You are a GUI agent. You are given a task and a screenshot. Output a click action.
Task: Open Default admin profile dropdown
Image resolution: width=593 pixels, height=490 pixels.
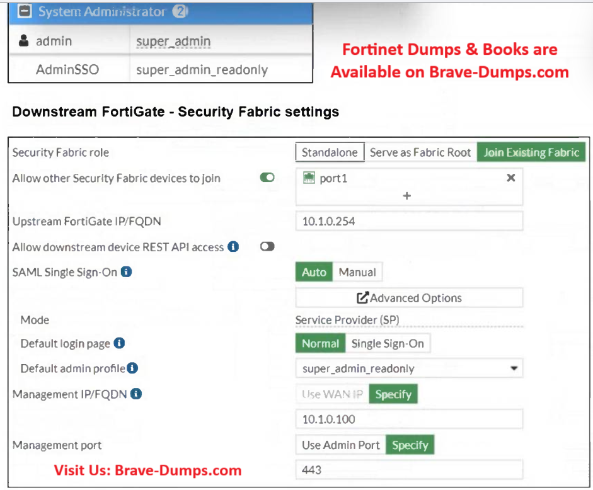(514, 368)
